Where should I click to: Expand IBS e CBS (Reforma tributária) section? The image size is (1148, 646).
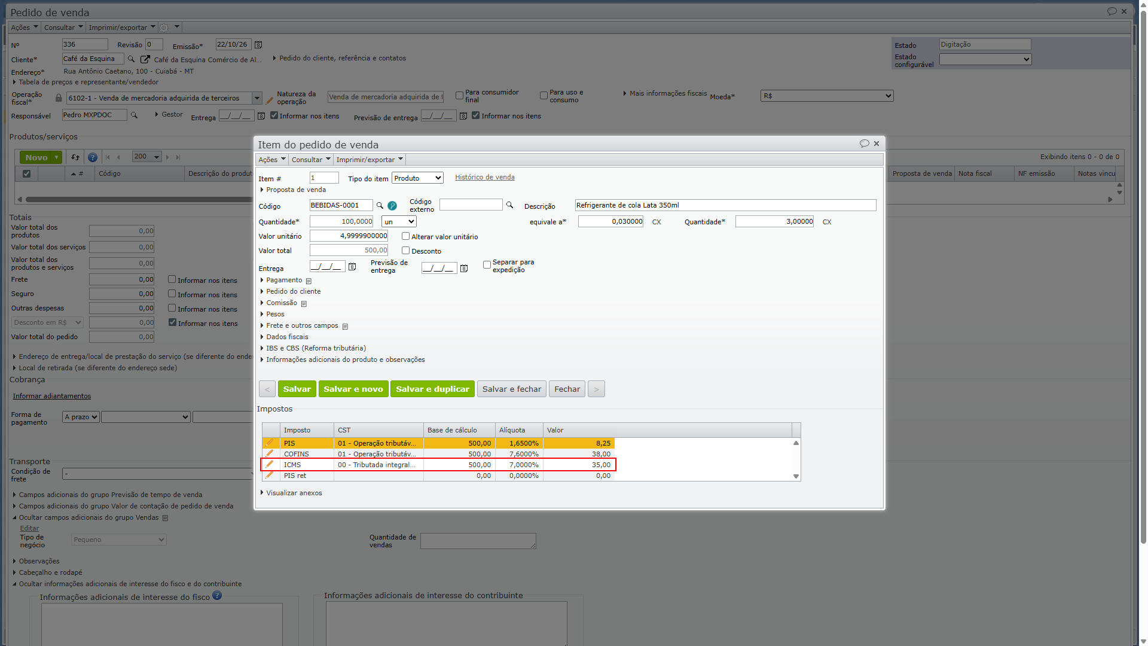(316, 348)
